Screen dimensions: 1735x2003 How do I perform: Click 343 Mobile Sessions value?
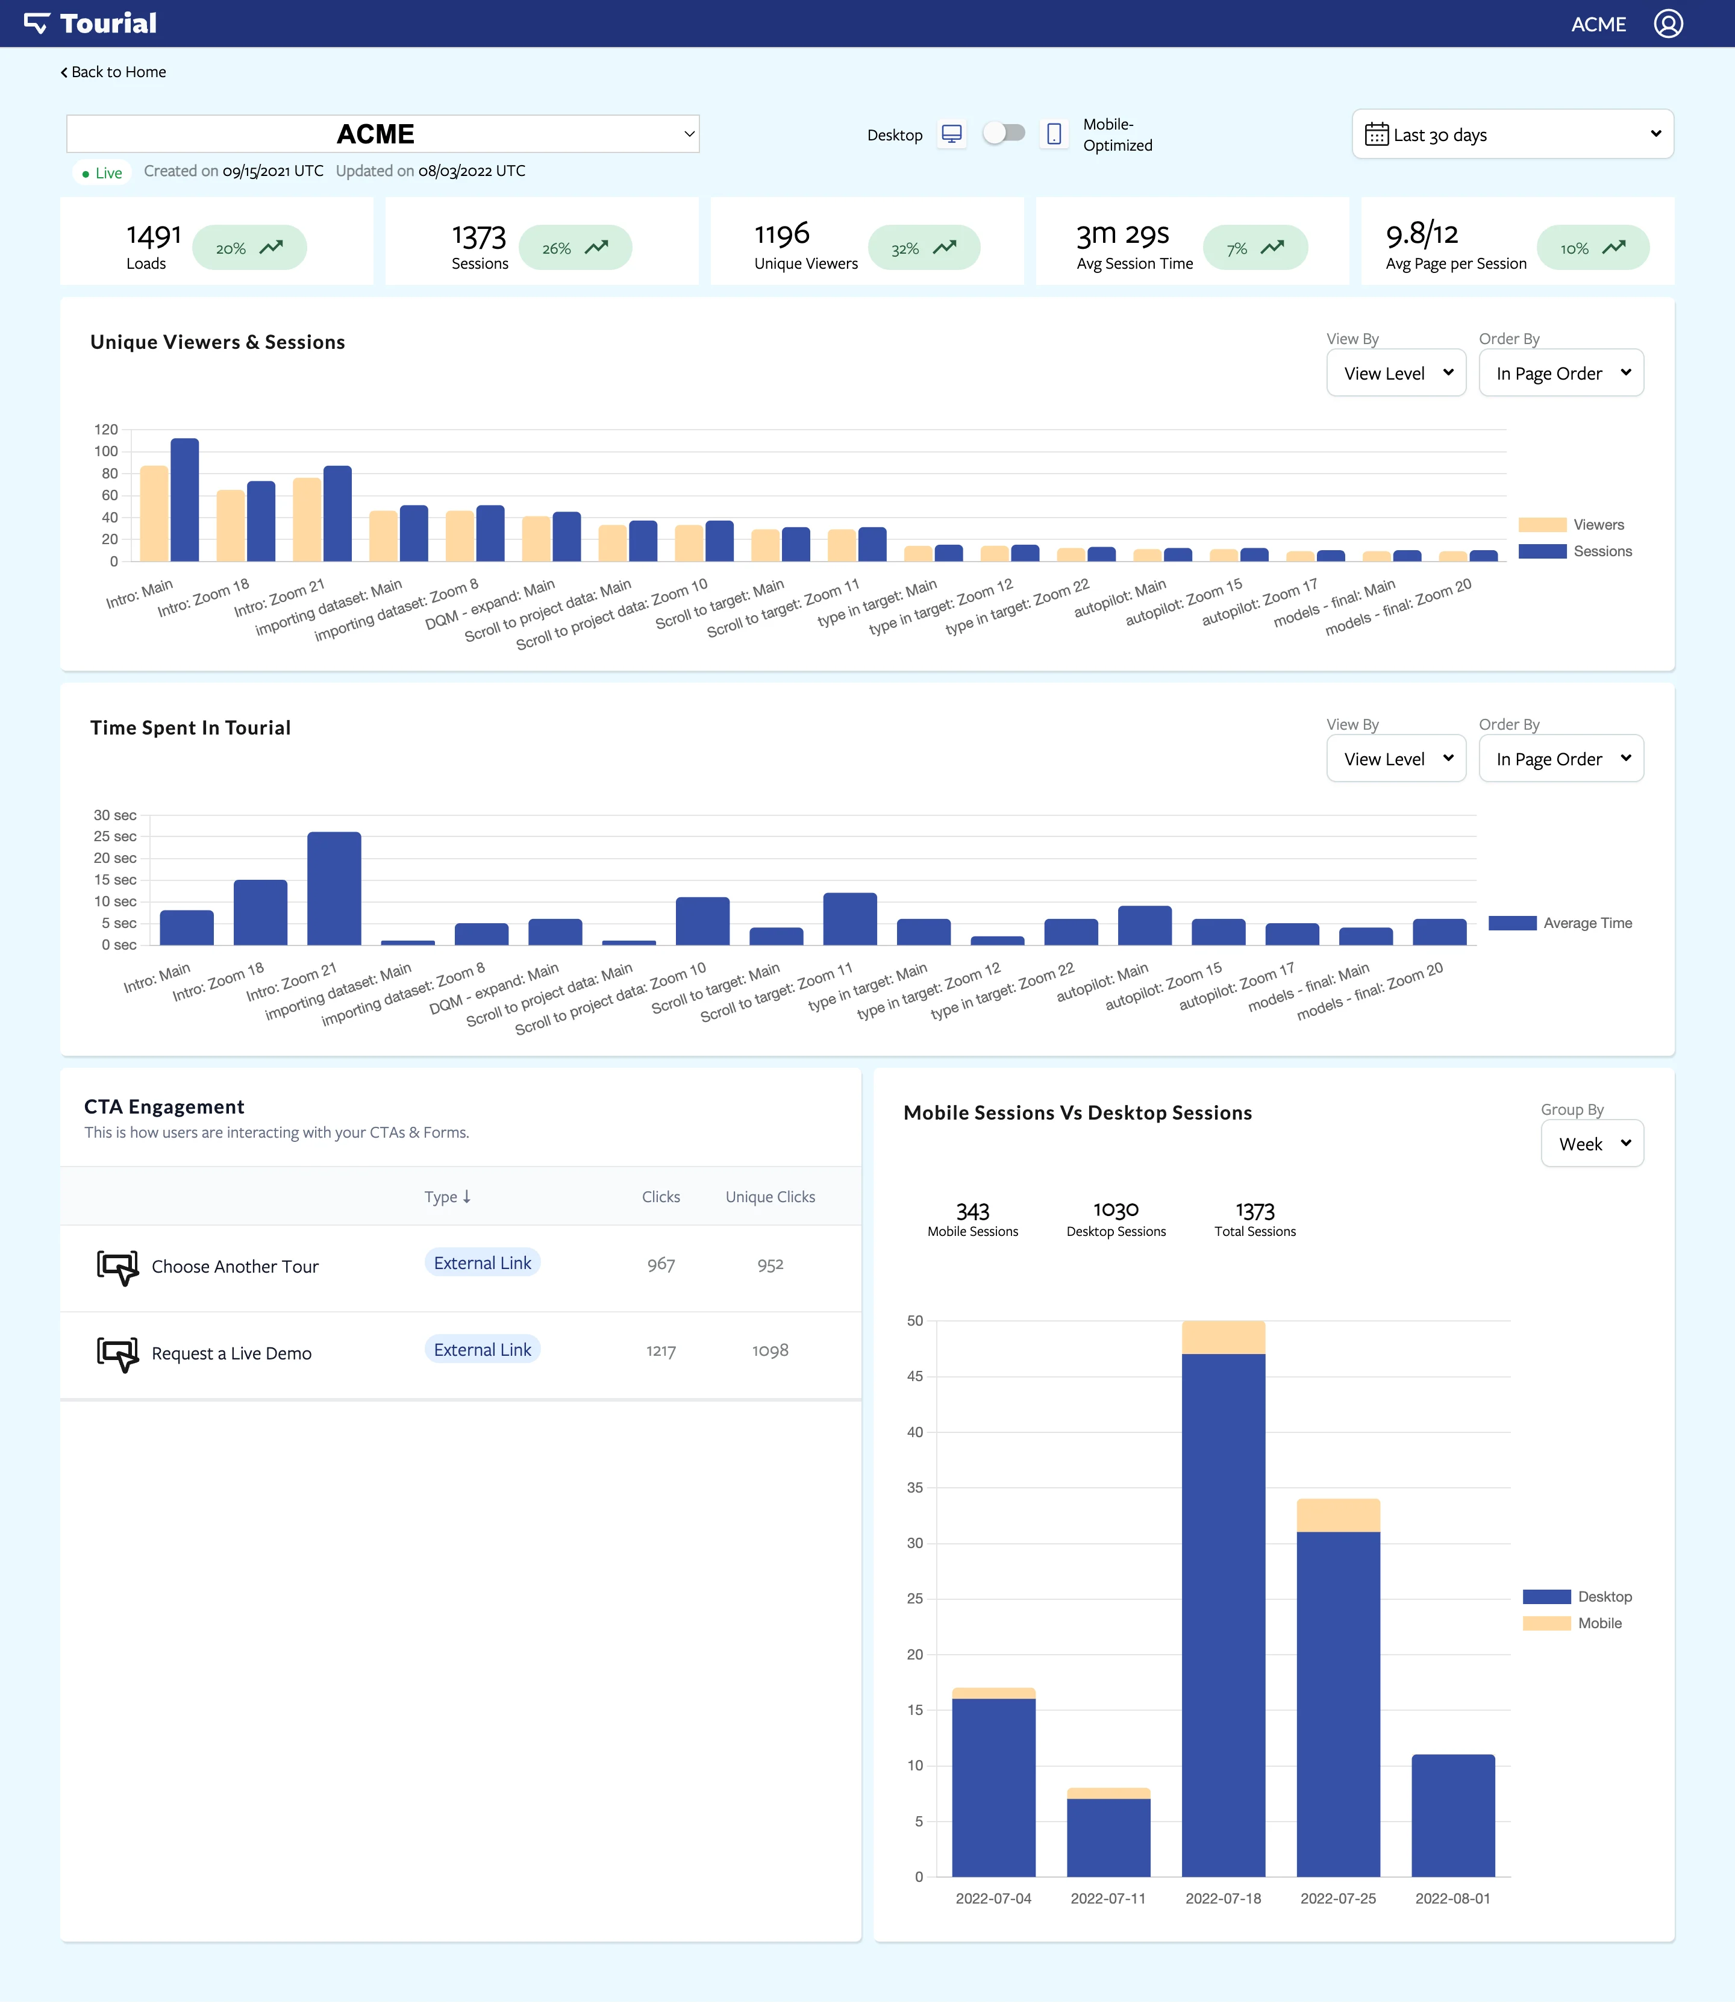972,1211
